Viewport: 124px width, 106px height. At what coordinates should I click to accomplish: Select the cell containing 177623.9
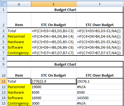54,81
